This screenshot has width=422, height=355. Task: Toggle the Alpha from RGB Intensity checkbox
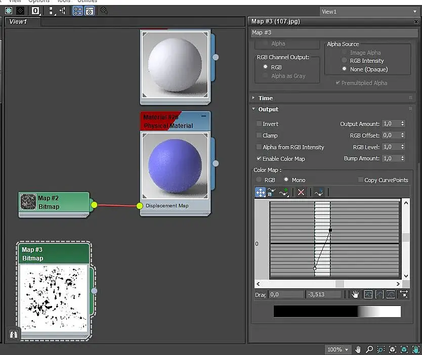259,147
